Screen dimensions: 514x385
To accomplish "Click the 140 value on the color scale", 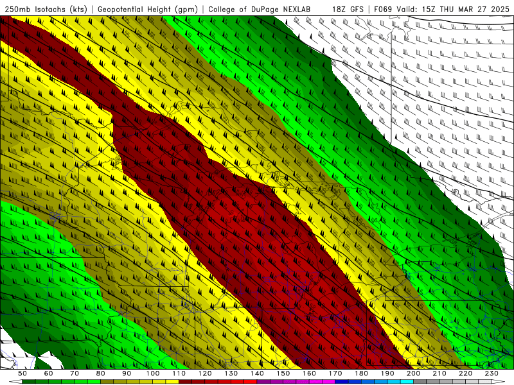I will (x=257, y=373).
